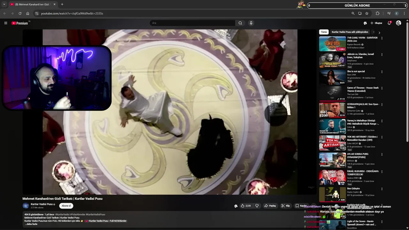Image resolution: width=409 pixels, height=230 pixels.
Task: Click the Klip scissors button
Action: pyautogui.click(x=285, y=206)
